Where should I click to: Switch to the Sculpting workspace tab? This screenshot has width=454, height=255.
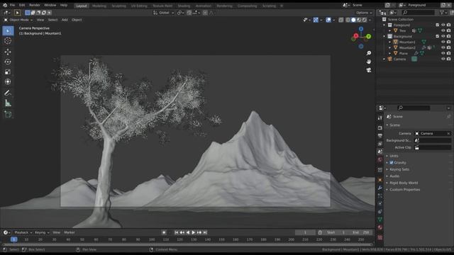tap(118, 6)
